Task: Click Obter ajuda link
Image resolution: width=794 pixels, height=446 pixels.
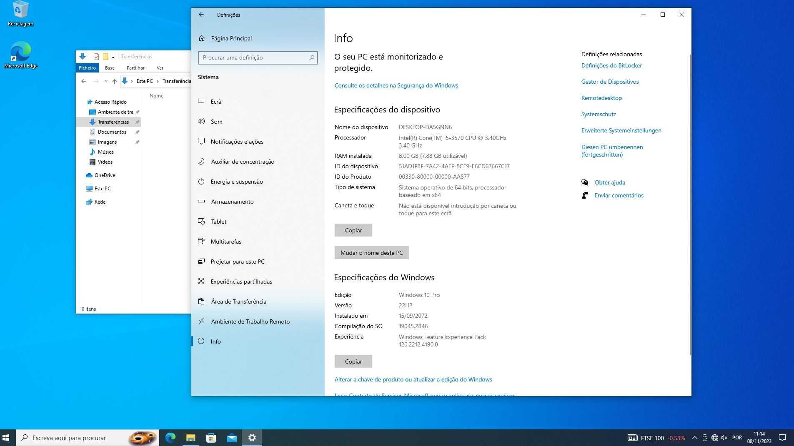Action: [x=609, y=182]
